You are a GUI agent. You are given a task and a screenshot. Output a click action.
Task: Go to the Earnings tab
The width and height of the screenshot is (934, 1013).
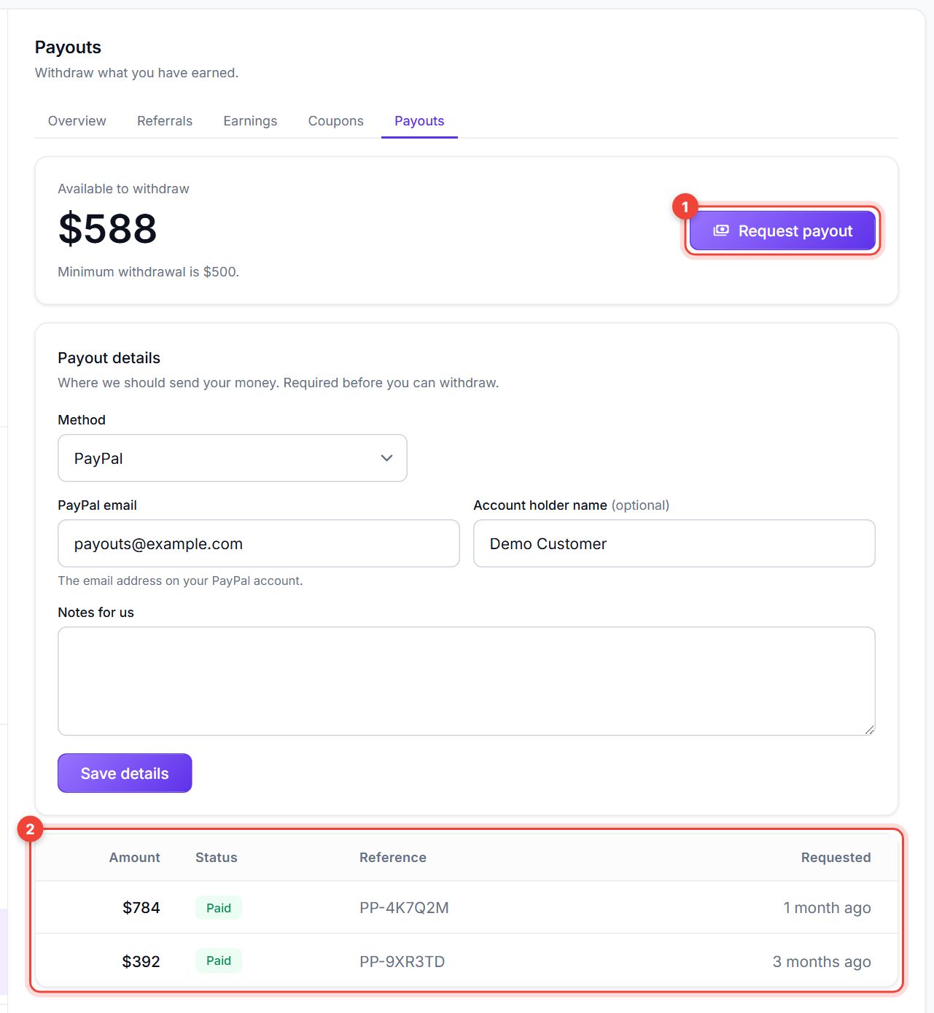click(250, 121)
